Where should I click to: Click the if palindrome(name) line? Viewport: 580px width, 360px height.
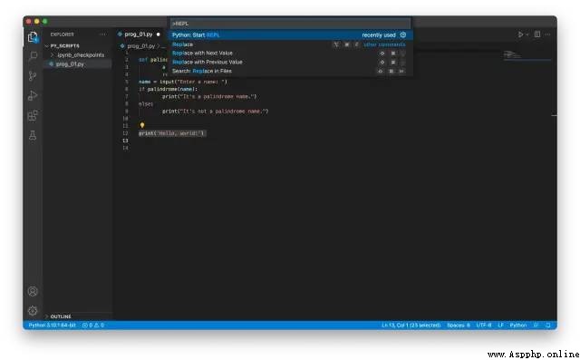click(168, 89)
